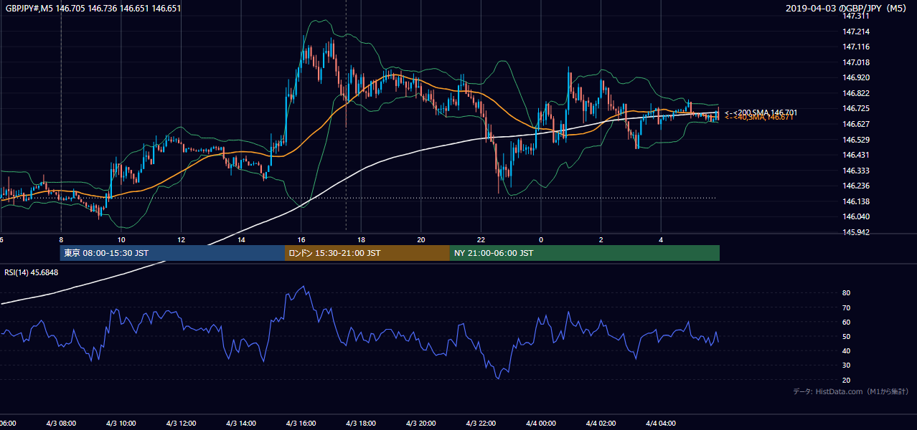Click the 4/3 20:00 bottom time label
This screenshot has height=430, width=917.
(x=421, y=424)
